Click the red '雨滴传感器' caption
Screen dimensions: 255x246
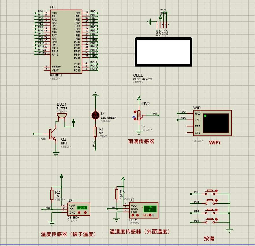pyautogui.click(x=141, y=141)
